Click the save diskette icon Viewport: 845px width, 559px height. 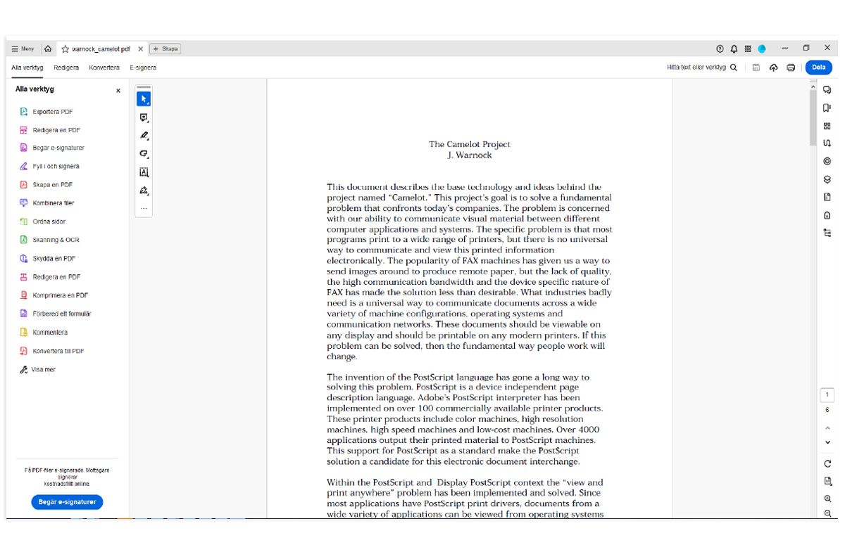[x=756, y=68]
